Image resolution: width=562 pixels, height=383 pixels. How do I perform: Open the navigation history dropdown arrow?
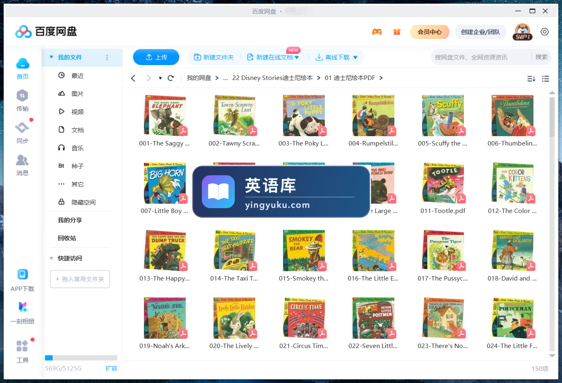pyautogui.click(x=160, y=78)
